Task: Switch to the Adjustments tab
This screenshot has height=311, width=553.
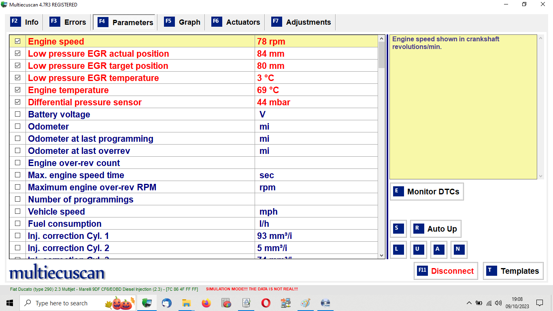Action: pos(301,22)
